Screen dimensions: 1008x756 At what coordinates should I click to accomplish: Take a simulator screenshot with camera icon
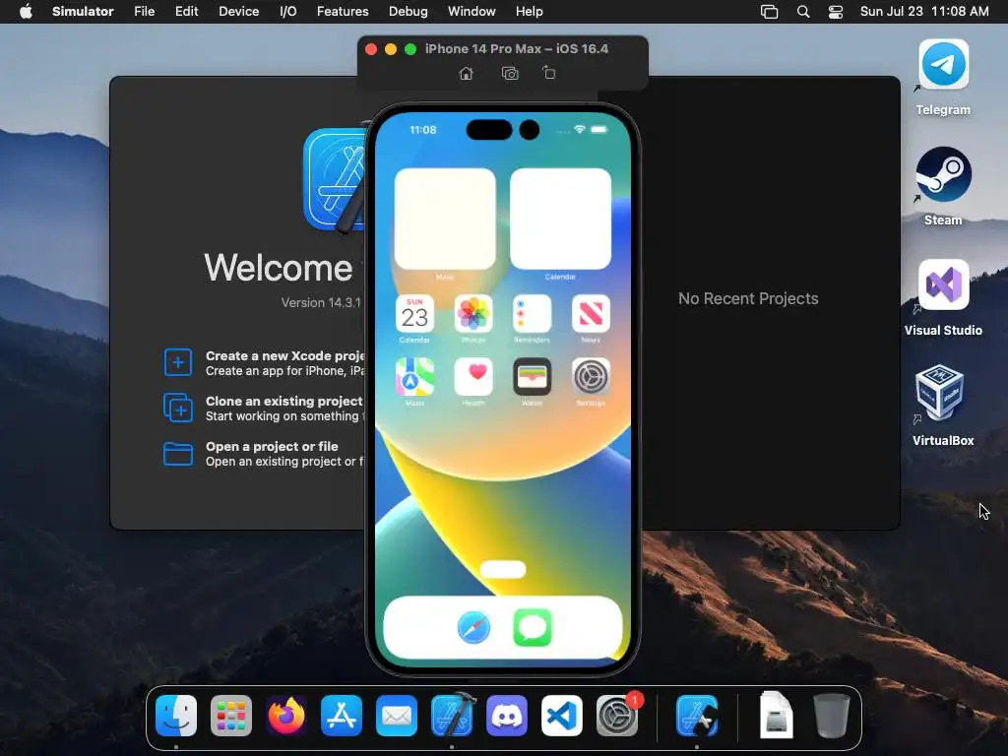tap(510, 73)
